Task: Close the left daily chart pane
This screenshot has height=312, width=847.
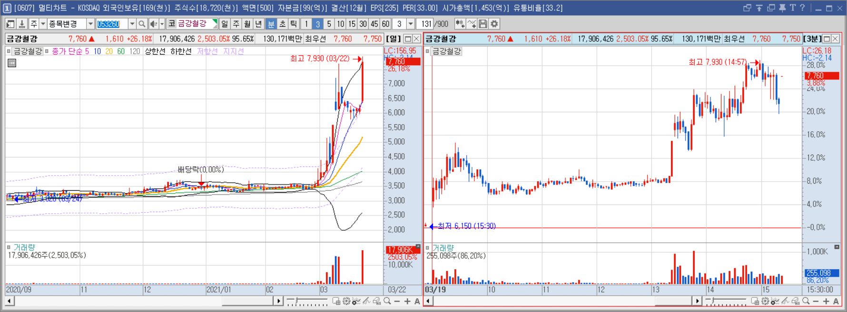Action: pyautogui.click(x=416, y=39)
